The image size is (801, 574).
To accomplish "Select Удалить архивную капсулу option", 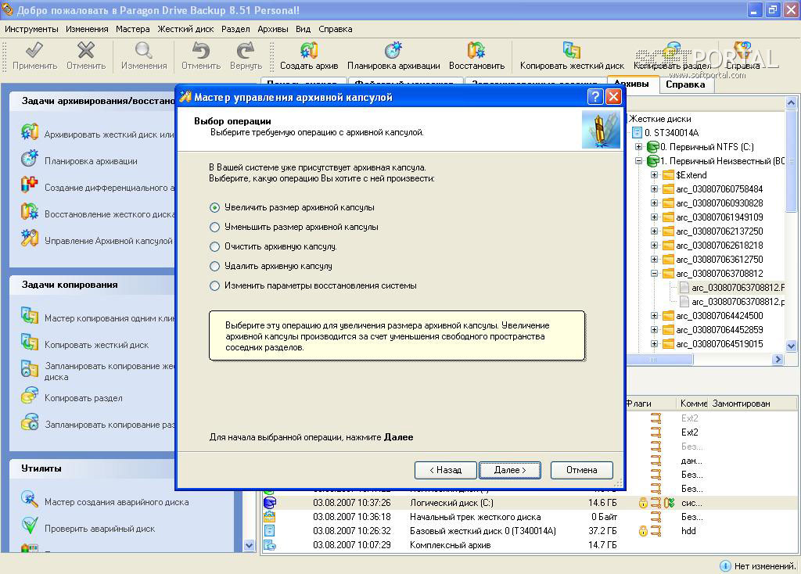I will (x=271, y=266).
